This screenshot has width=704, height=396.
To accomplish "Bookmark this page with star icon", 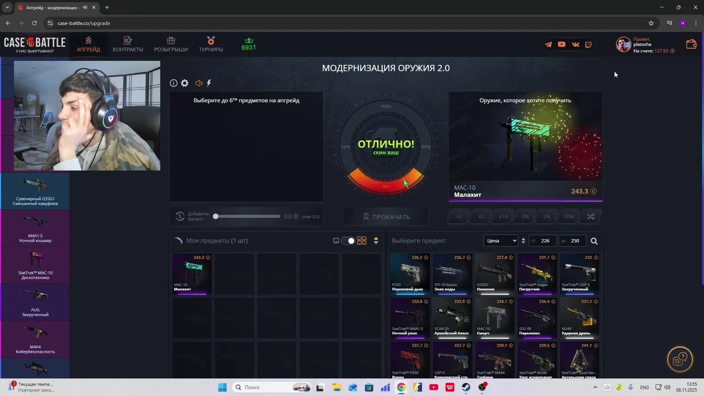I will pos(651,23).
